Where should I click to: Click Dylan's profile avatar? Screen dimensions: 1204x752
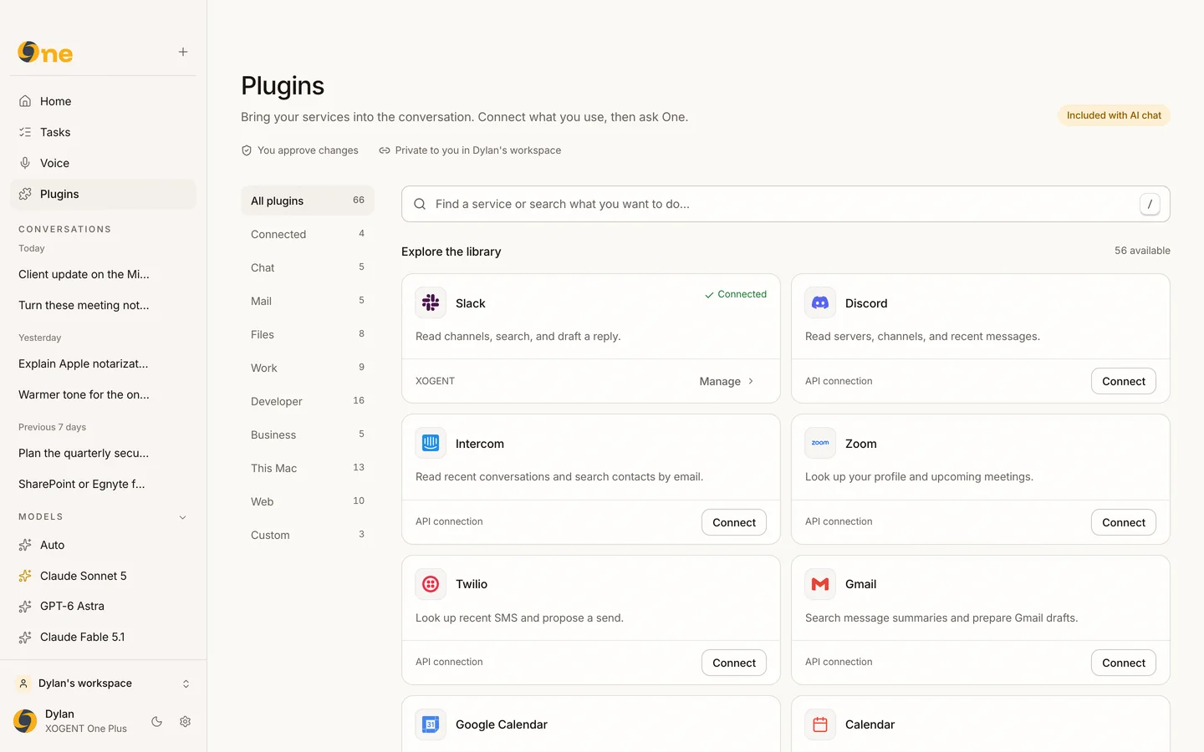[x=25, y=720]
